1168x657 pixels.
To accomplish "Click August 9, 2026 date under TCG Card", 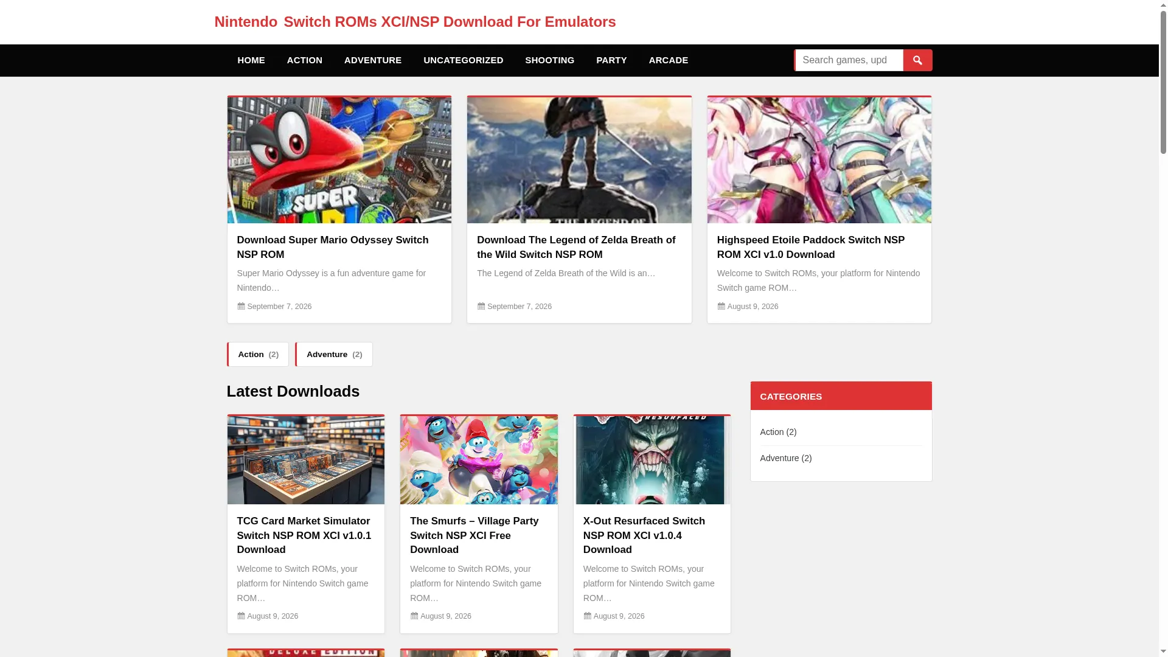I will click(x=273, y=616).
